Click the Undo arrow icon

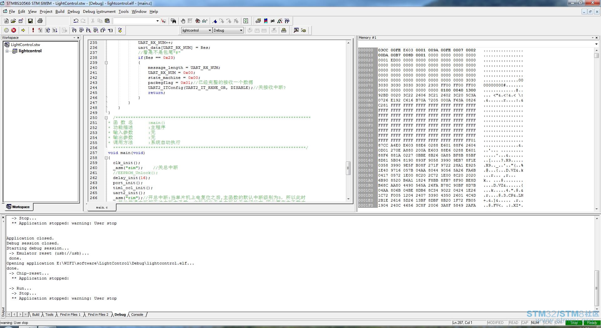pos(76,21)
